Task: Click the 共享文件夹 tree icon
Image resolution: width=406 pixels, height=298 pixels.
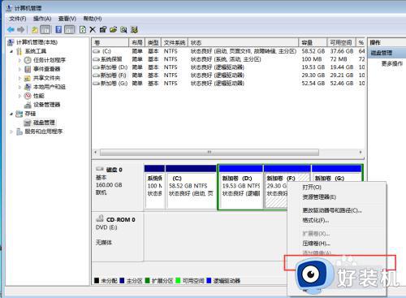Action: [x=28, y=78]
